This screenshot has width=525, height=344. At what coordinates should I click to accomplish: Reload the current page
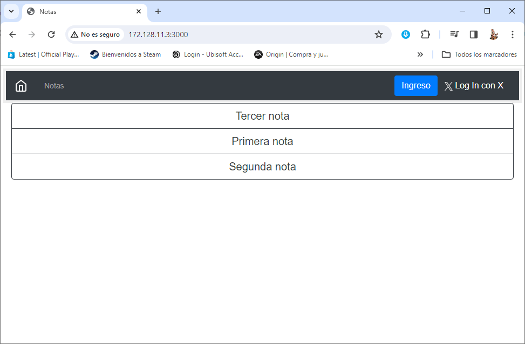[51, 35]
